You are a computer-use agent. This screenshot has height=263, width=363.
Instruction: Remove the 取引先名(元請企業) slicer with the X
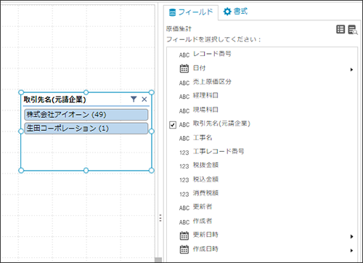tap(144, 99)
